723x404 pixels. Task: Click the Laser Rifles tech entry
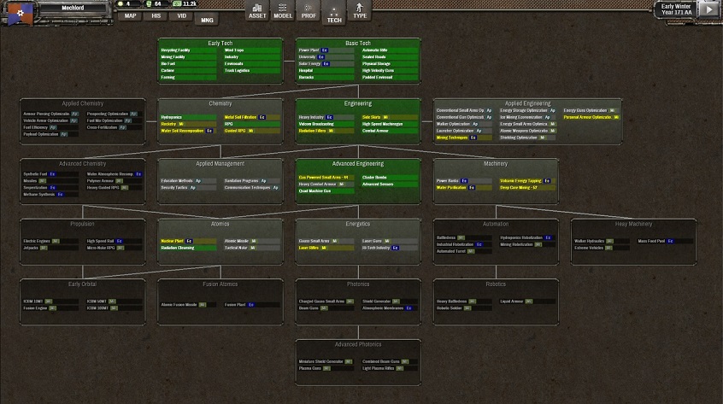click(x=326, y=248)
